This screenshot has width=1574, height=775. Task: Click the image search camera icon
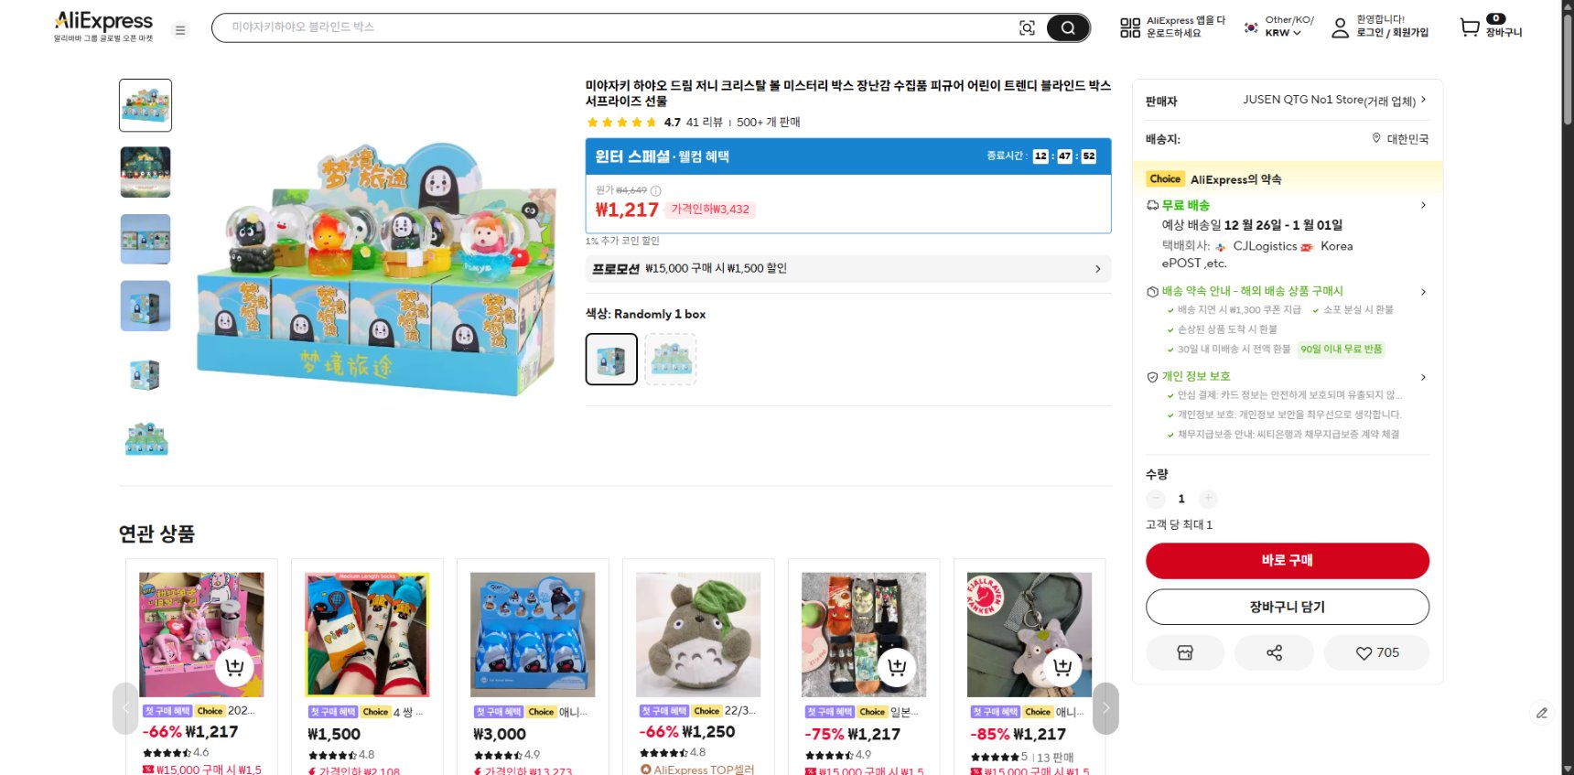coord(1026,27)
